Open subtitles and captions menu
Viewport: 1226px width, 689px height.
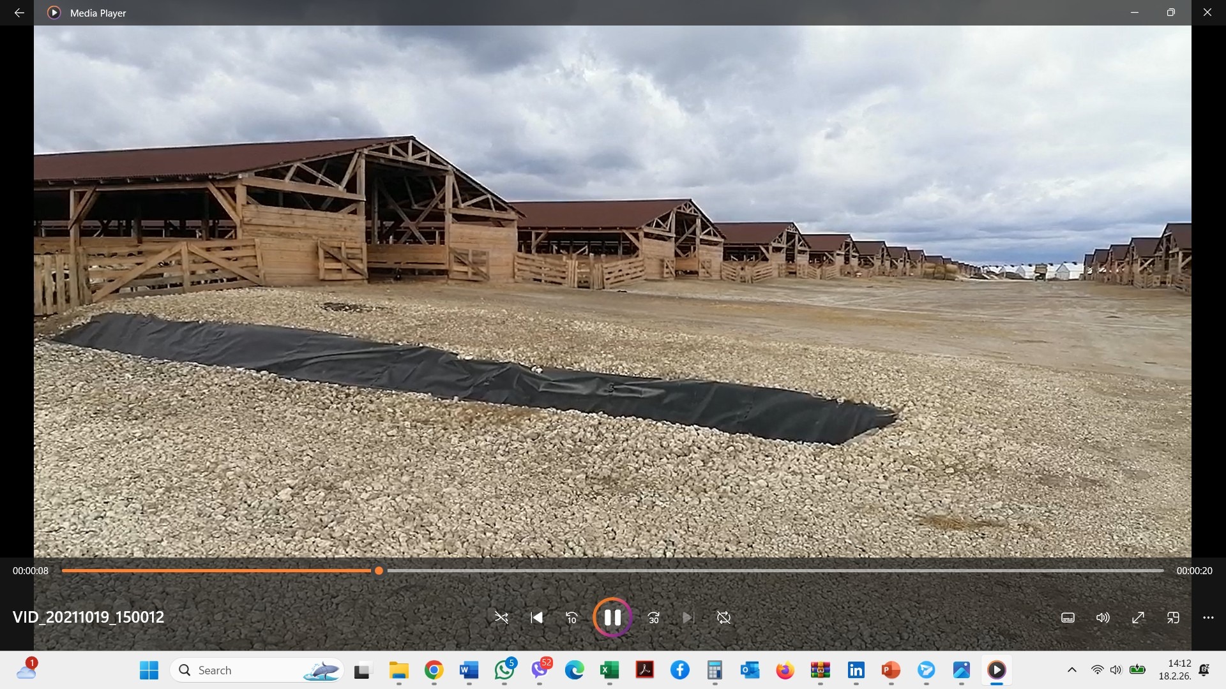(x=1068, y=618)
